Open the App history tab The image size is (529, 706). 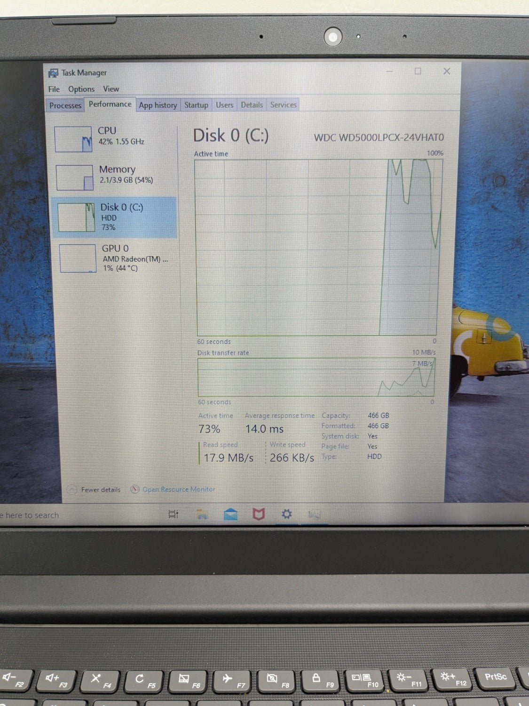click(x=158, y=105)
